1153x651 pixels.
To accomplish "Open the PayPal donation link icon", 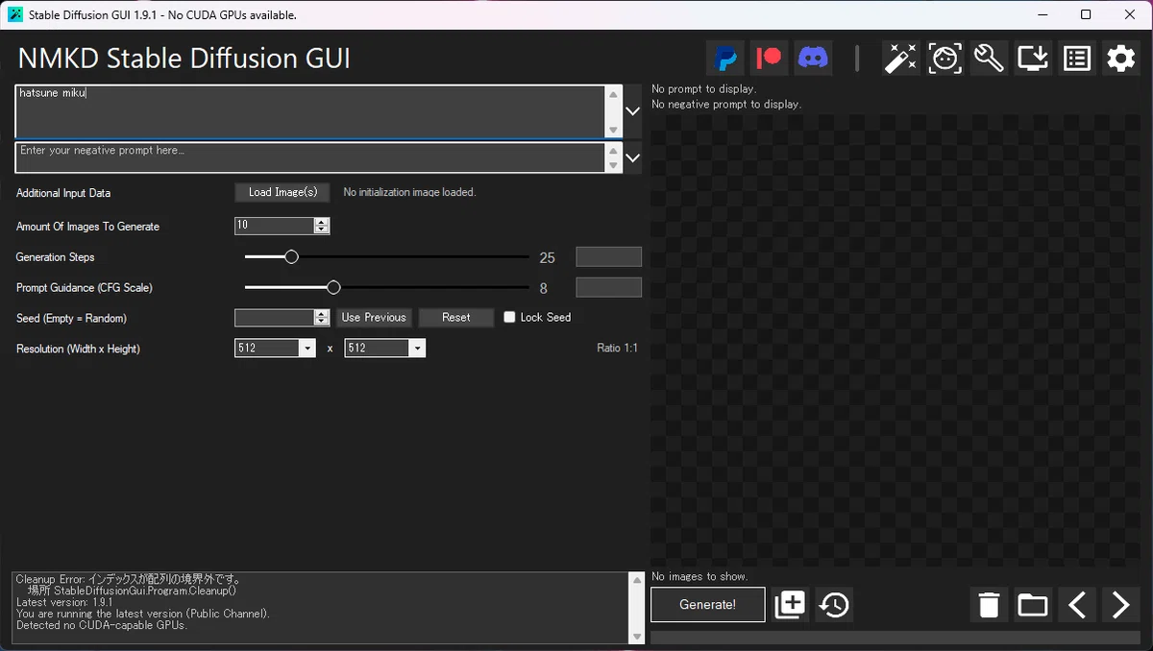I will pos(725,59).
